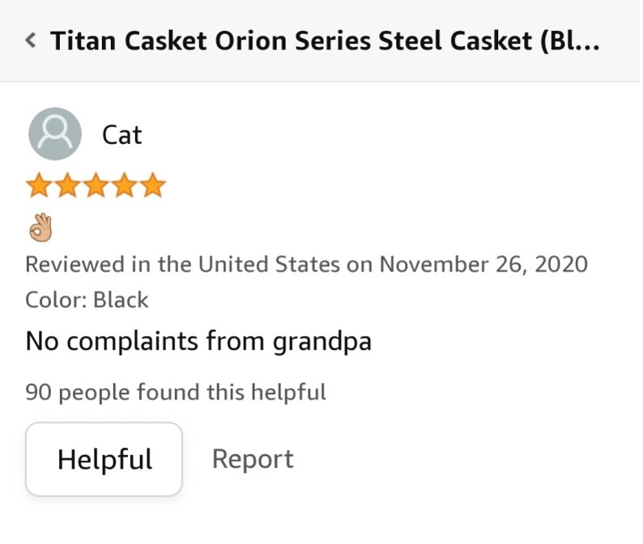Click the first rating star

pos(38,186)
